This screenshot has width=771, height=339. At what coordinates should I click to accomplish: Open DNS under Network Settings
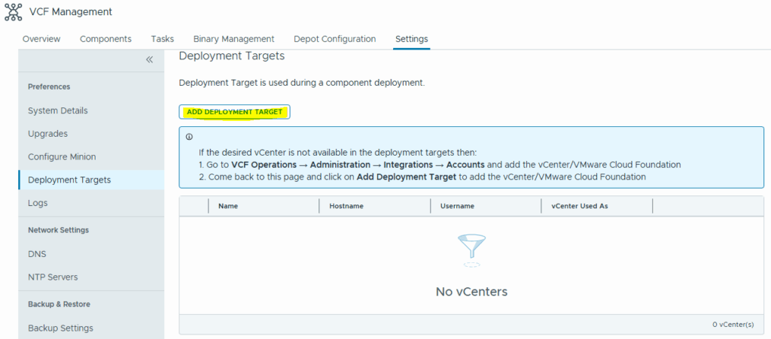coord(37,254)
